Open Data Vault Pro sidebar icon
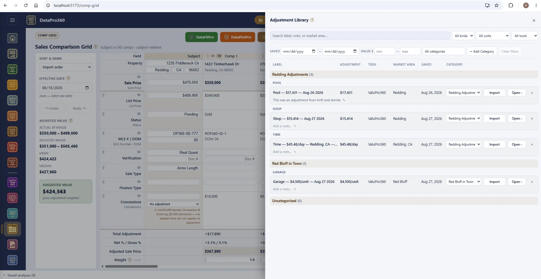The image size is (541, 279). coord(12,260)
